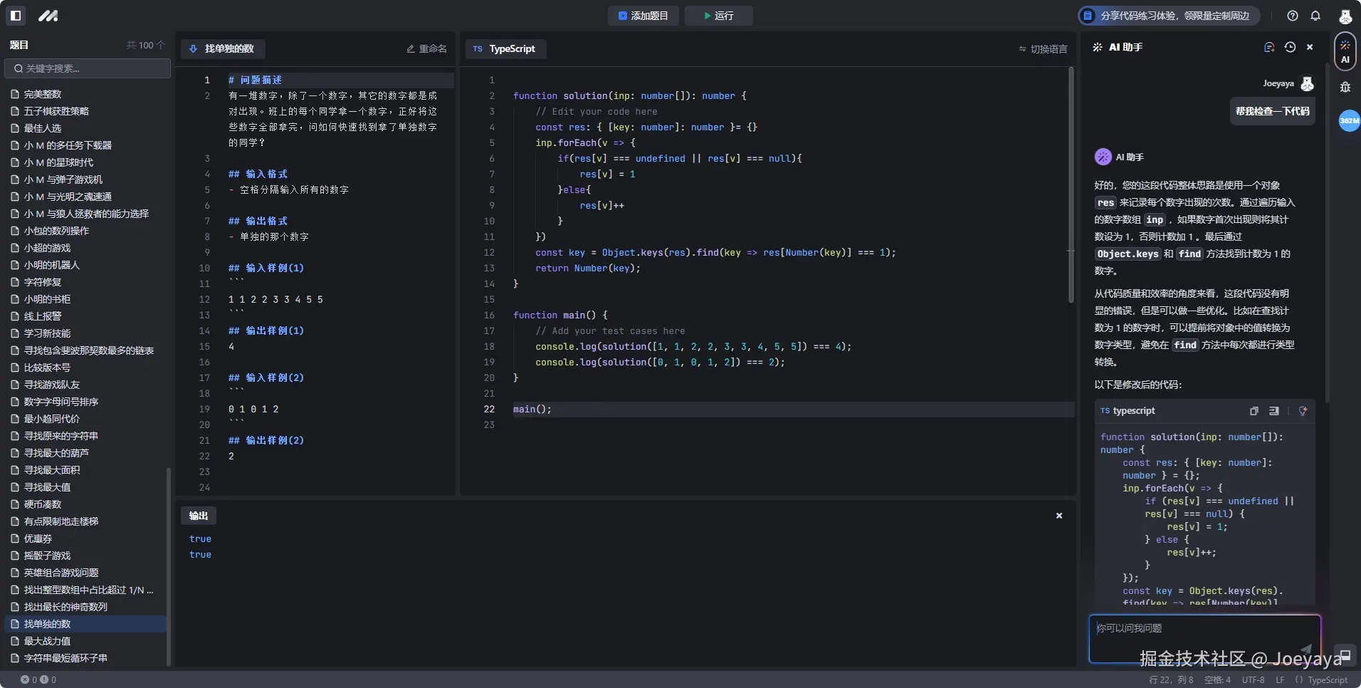Insert AI code block into editor
Viewport: 1361px width, 688px height.
pyautogui.click(x=1274, y=411)
